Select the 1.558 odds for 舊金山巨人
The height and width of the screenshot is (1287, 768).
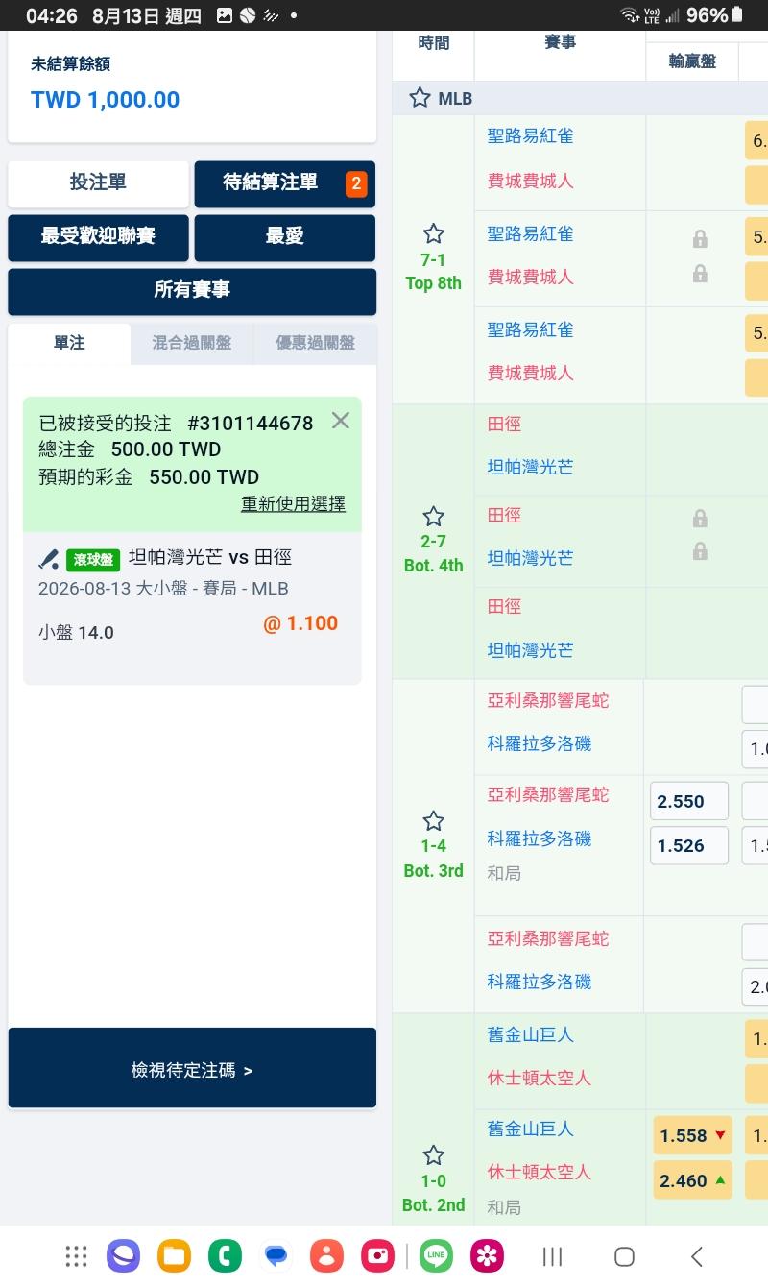(x=692, y=1135)
